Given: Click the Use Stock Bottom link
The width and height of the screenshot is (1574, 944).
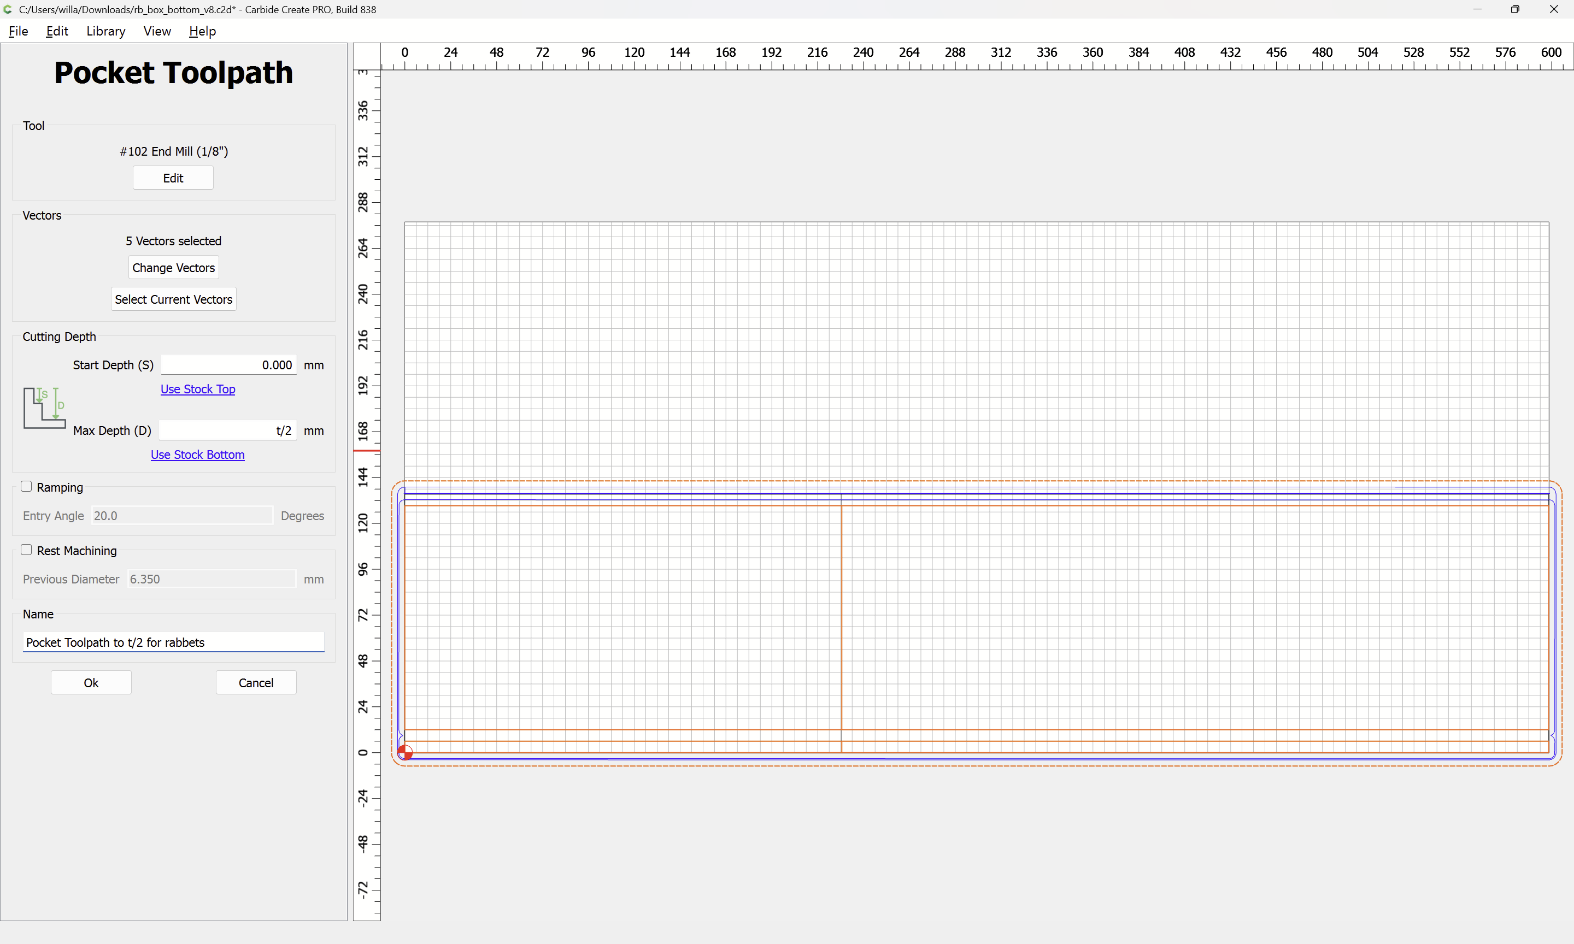Looking at the screenshot, I should pyautogui.click(x=197, y=455).
